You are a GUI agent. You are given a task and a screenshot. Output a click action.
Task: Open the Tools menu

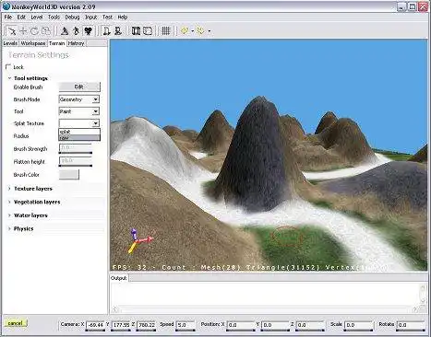(x=54, y=17)
